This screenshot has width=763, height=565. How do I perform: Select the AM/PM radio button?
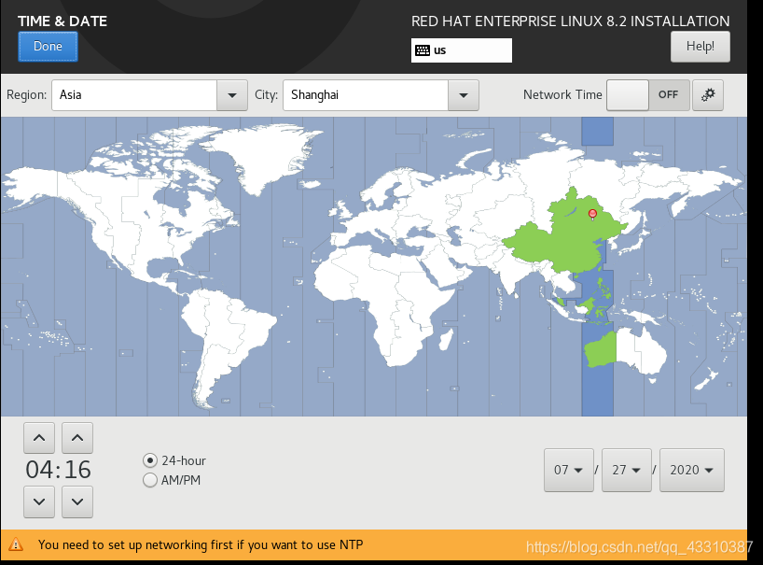[150, 480]
